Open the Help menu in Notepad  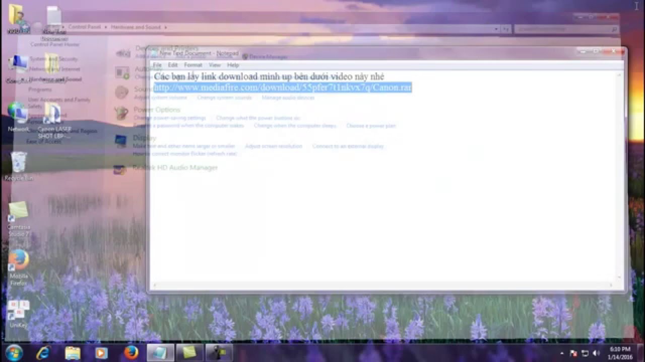coord(233,65)
